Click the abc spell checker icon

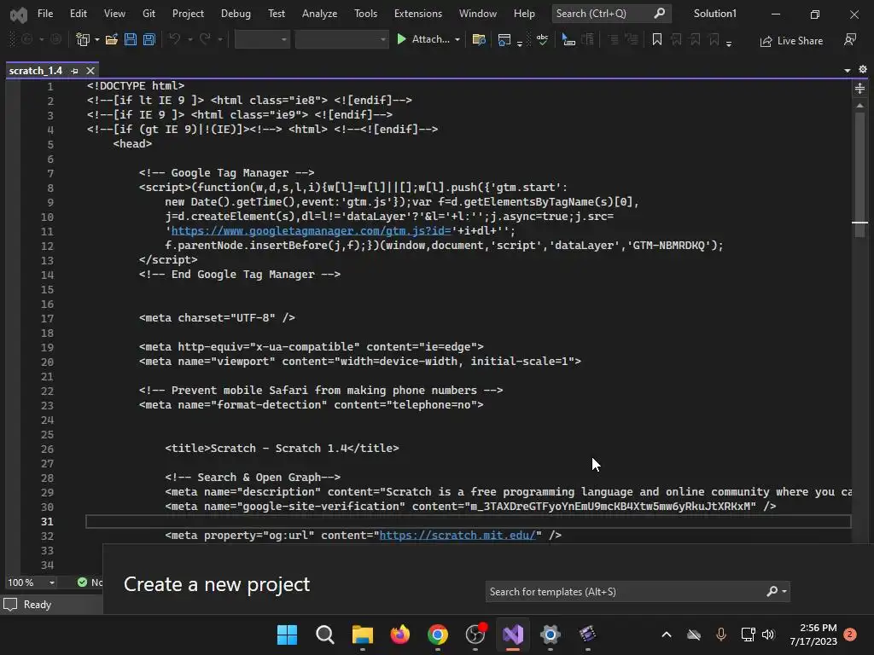(x=542, y=39)
